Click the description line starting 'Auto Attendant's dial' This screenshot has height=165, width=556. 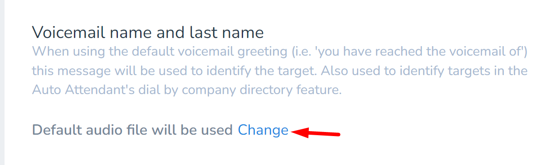(186, 90)
